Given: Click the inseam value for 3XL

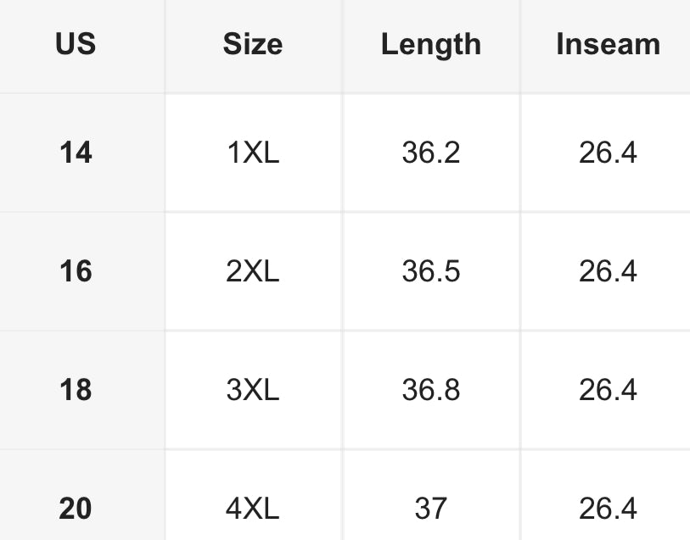Looking at the screenshot, I should click(608, 390).
